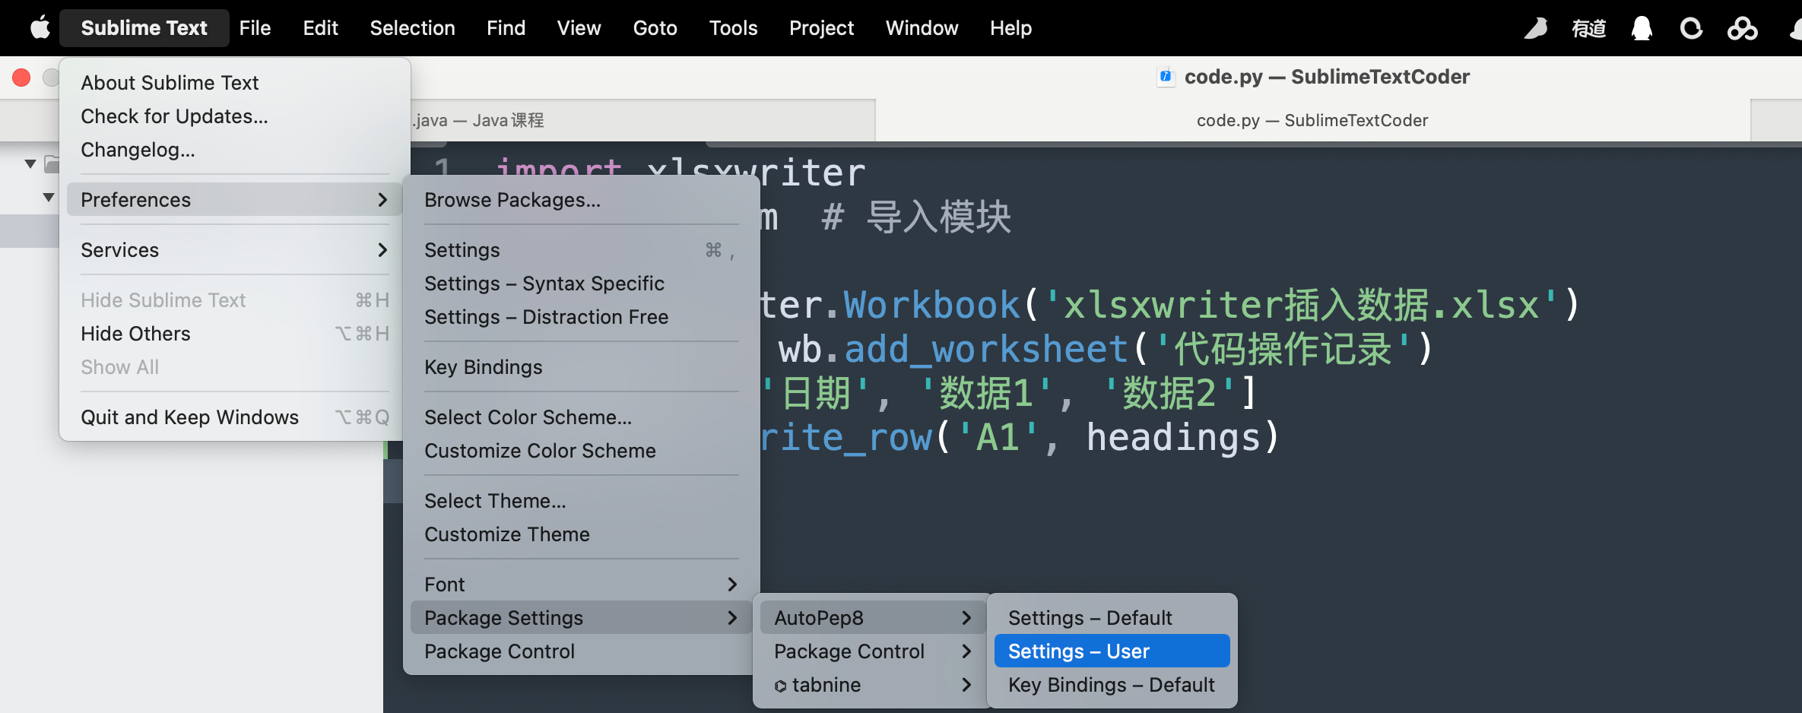Open the View menu
1802x713 pixels.
pos(579,28)
